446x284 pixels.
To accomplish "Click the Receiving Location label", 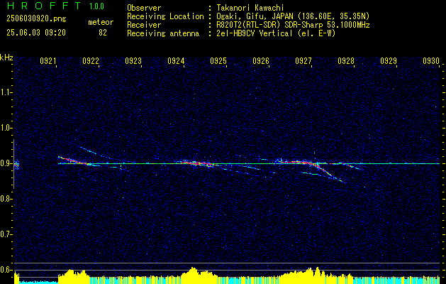I will click(165, 16).
